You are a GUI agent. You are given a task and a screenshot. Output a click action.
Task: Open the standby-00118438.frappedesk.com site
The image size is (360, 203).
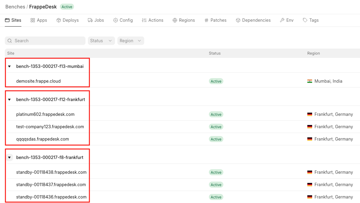(51, 172)
